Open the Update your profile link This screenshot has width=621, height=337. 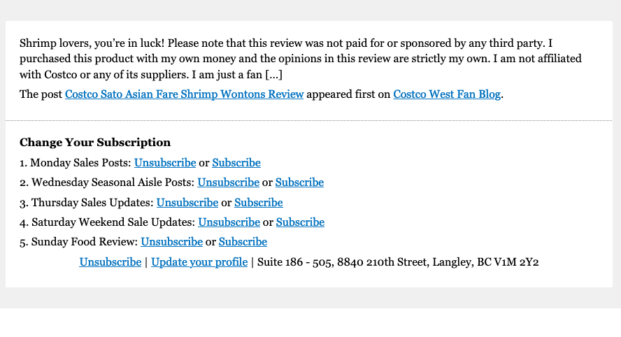point(199,262)
